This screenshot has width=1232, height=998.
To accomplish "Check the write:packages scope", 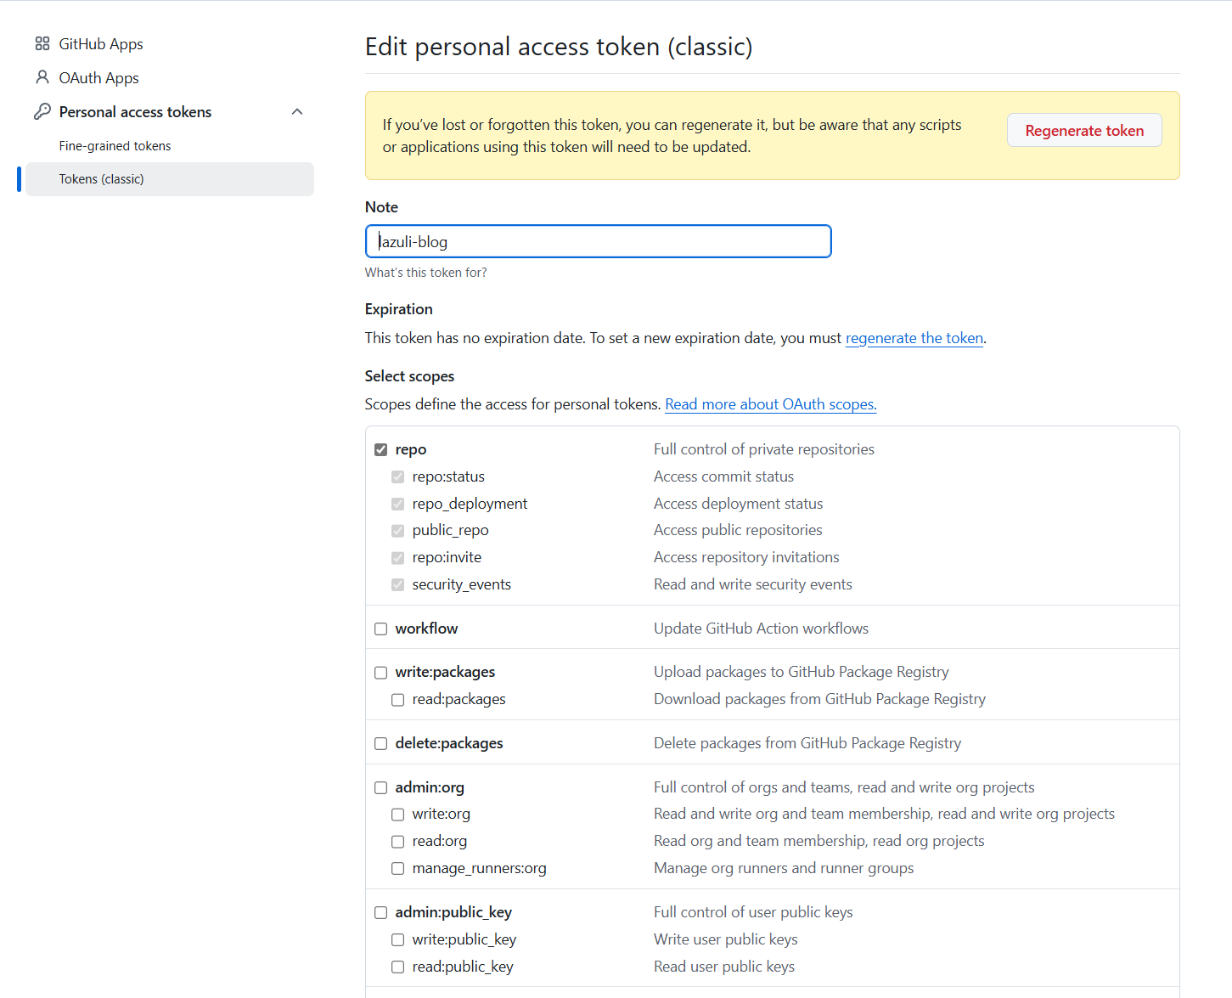I will [381, 673].
